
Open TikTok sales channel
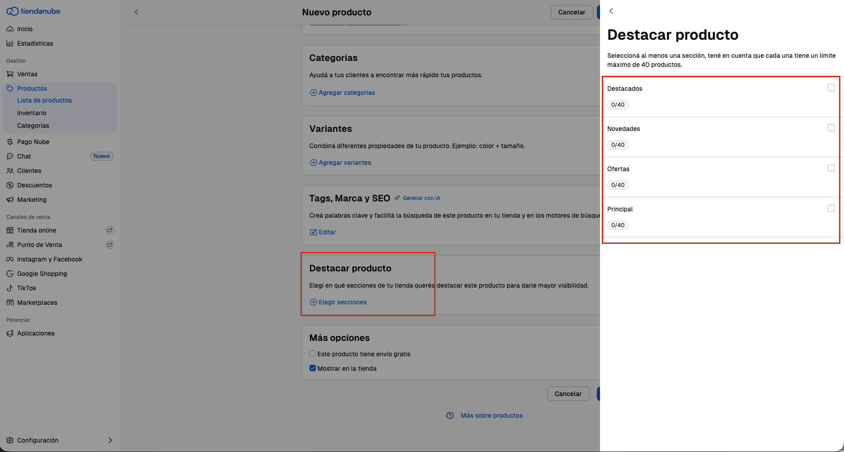pyautogui.click(x=27, y=288)
